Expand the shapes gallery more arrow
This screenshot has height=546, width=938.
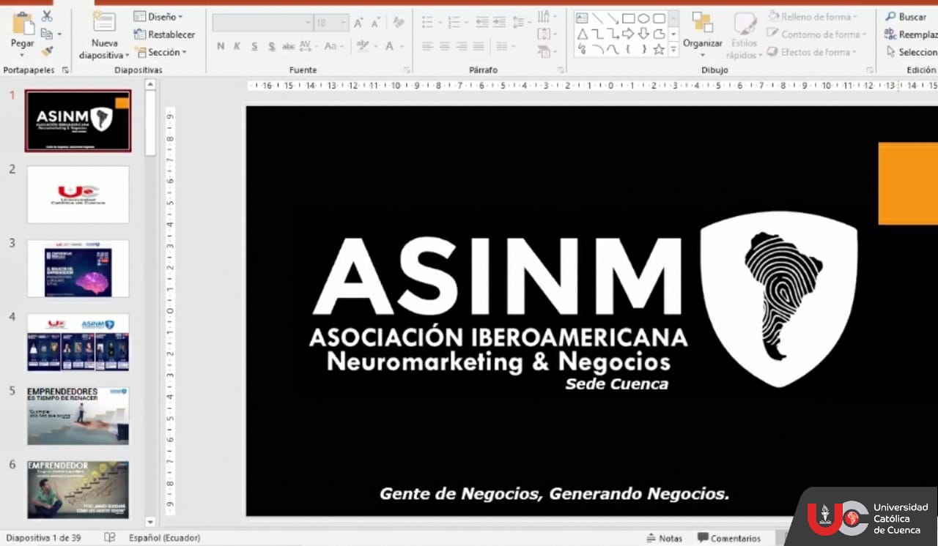coord(673,50)
